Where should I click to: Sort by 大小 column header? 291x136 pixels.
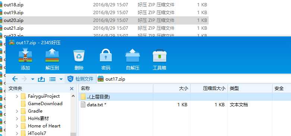click(x=172, y=88)
